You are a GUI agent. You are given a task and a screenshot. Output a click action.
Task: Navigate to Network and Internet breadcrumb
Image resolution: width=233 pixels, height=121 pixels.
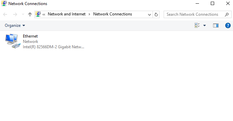pos(67,14)
